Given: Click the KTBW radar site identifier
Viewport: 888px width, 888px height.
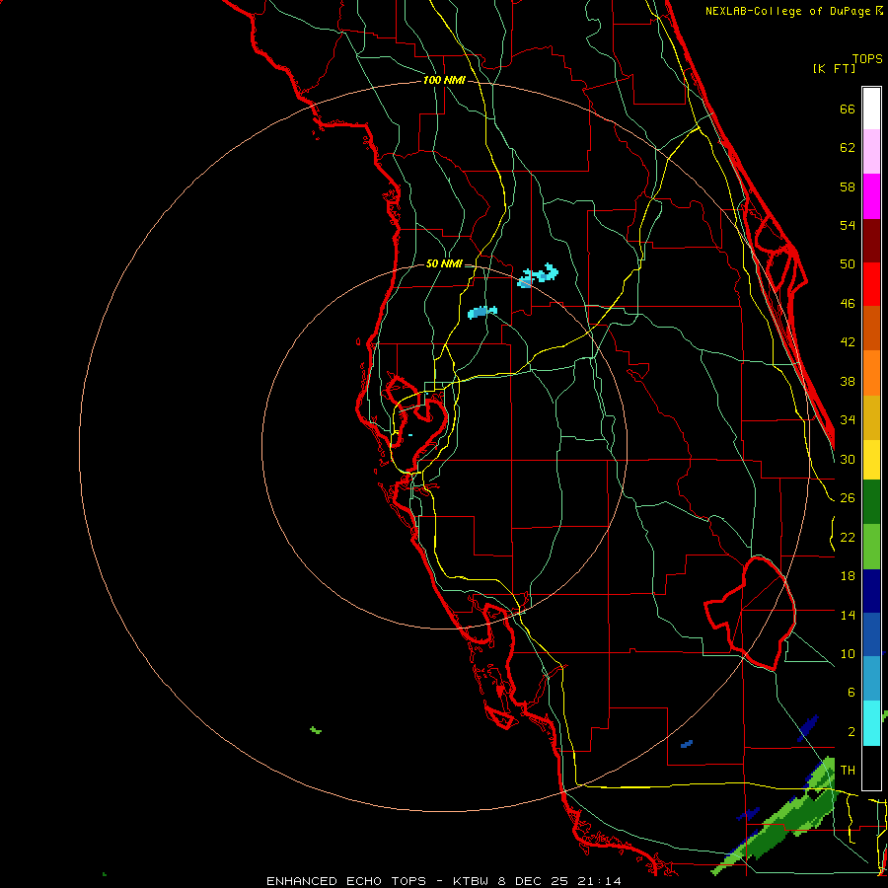Looking at the screenshot, I should tap(473, 881).
